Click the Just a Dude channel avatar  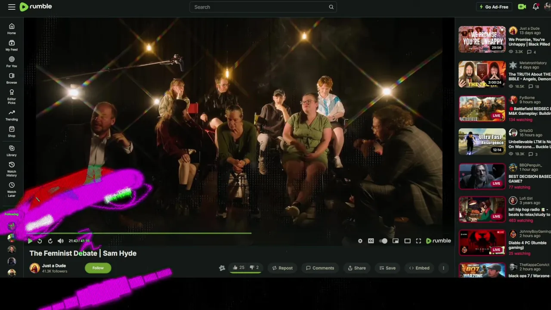(x=35, y=268)
